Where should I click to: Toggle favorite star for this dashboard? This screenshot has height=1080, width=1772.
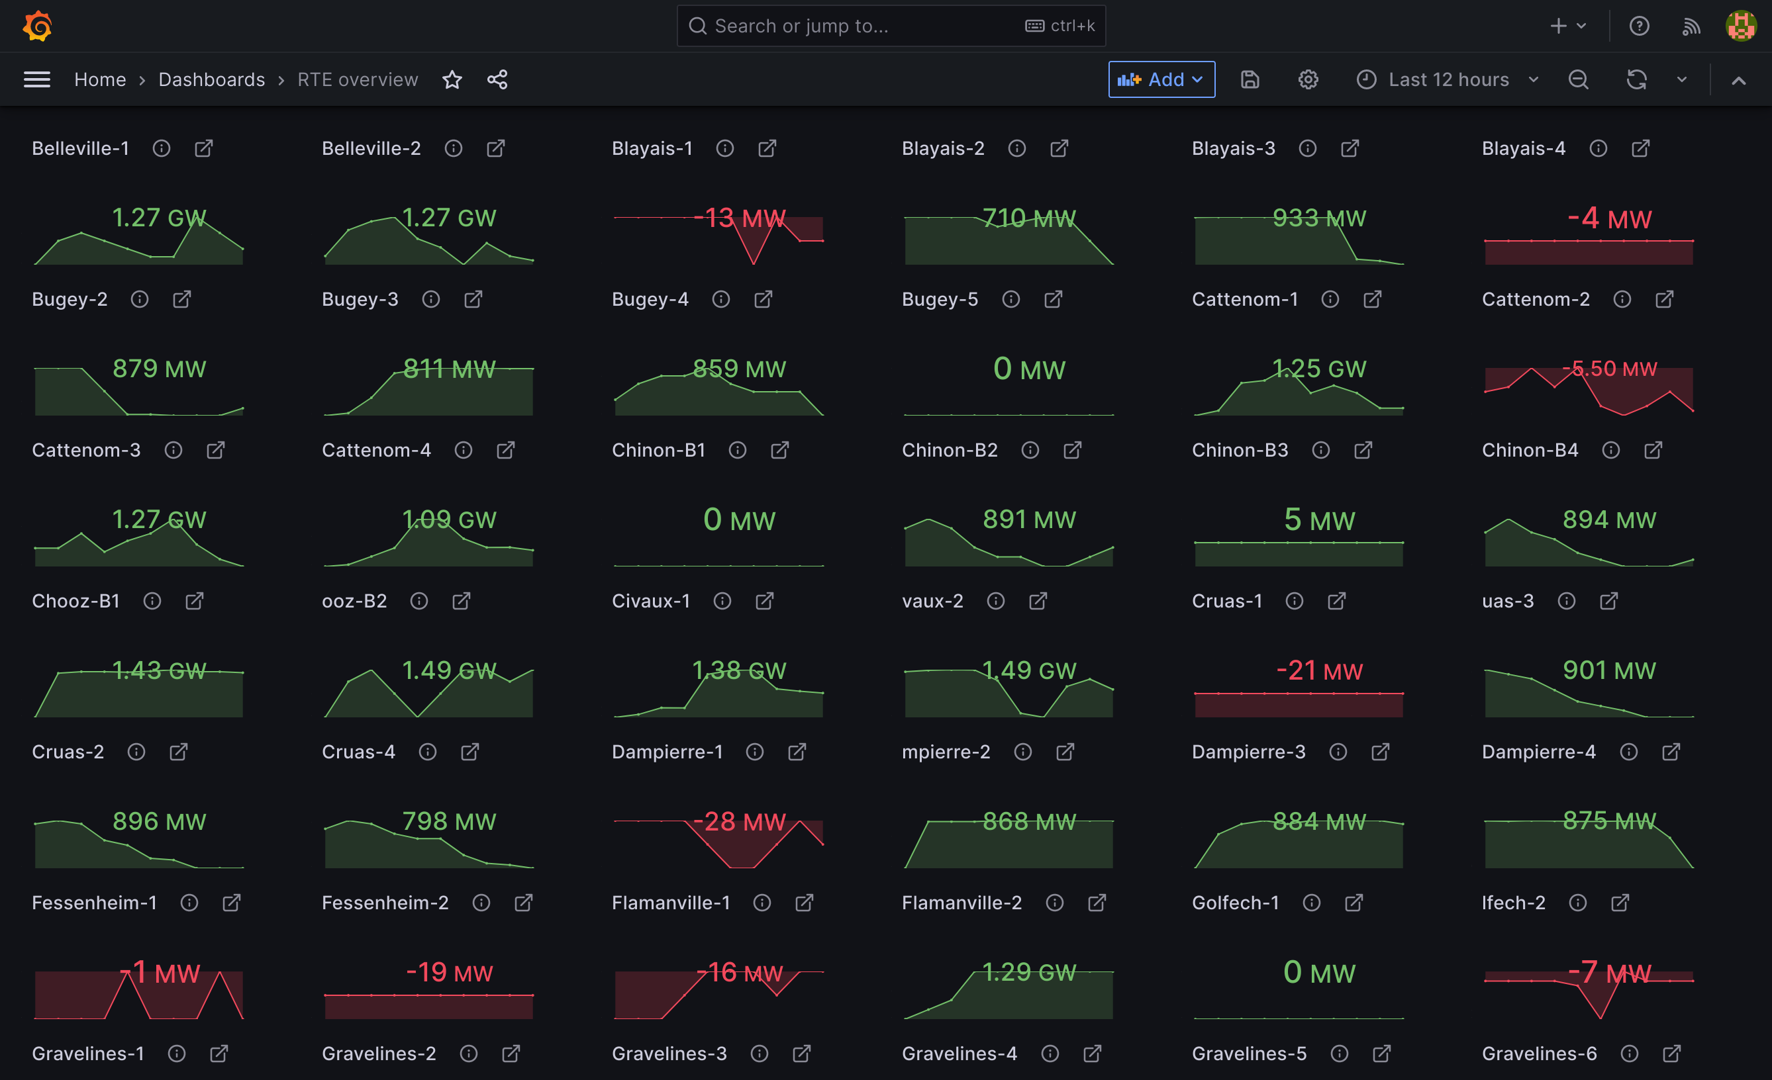pos(452,79)
